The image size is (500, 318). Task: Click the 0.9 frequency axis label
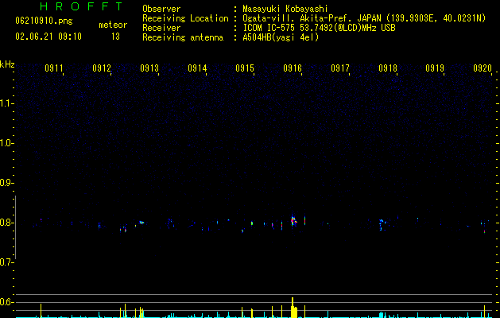[x=6, y=183]
